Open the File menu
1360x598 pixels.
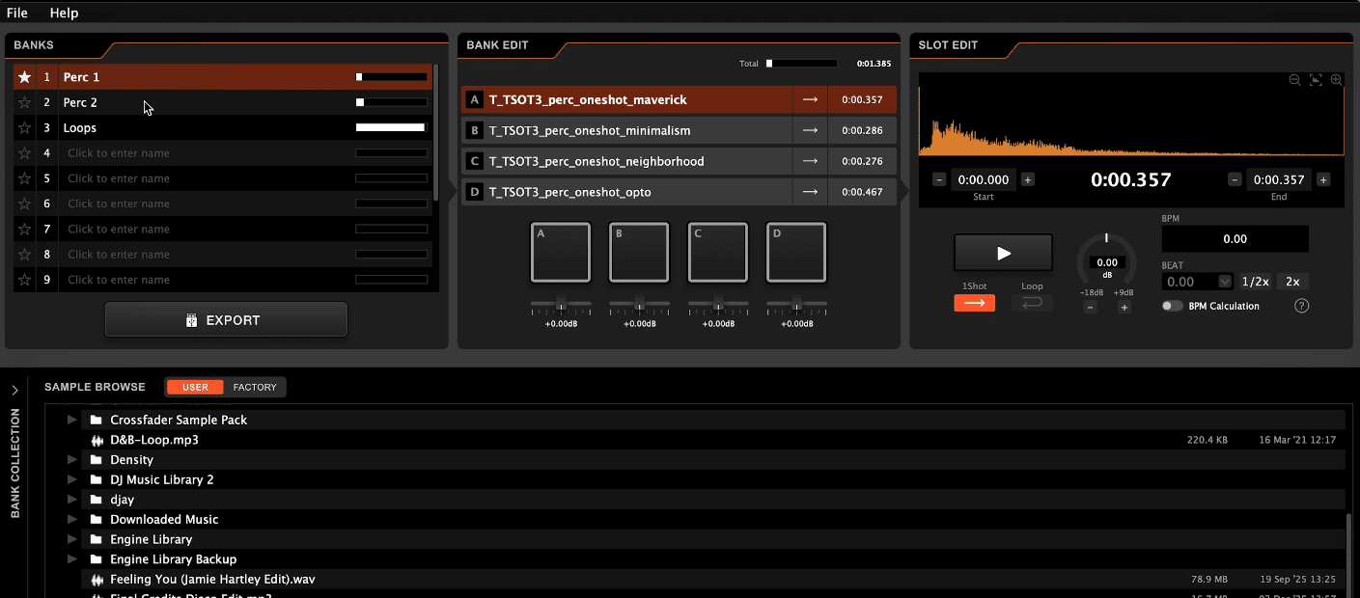[x=16, y=13]
